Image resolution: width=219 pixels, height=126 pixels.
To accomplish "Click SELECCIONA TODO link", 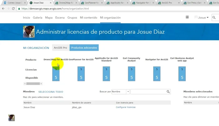I will (x=51, y=92).
